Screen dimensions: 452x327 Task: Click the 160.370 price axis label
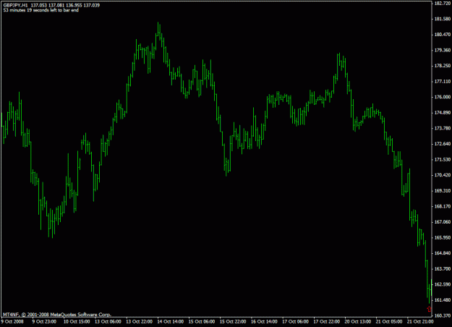pos(442,315)
